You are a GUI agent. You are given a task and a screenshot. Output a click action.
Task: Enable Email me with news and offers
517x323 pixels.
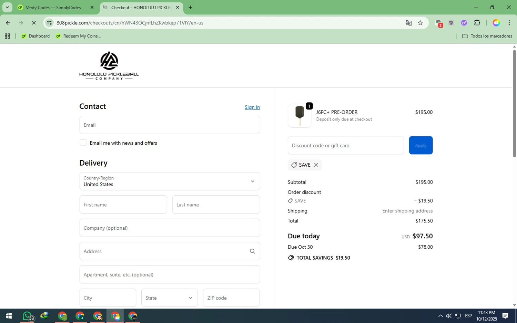click(x=83, y=143)
